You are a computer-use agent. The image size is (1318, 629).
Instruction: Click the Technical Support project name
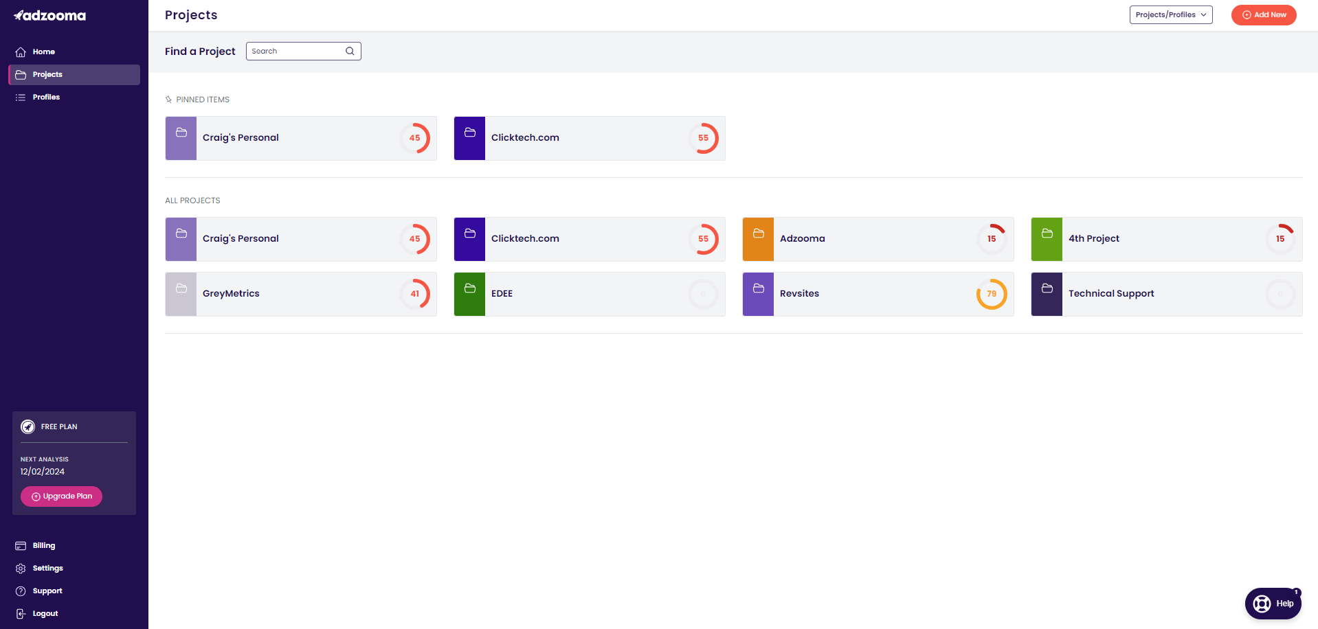point(1111,294)
